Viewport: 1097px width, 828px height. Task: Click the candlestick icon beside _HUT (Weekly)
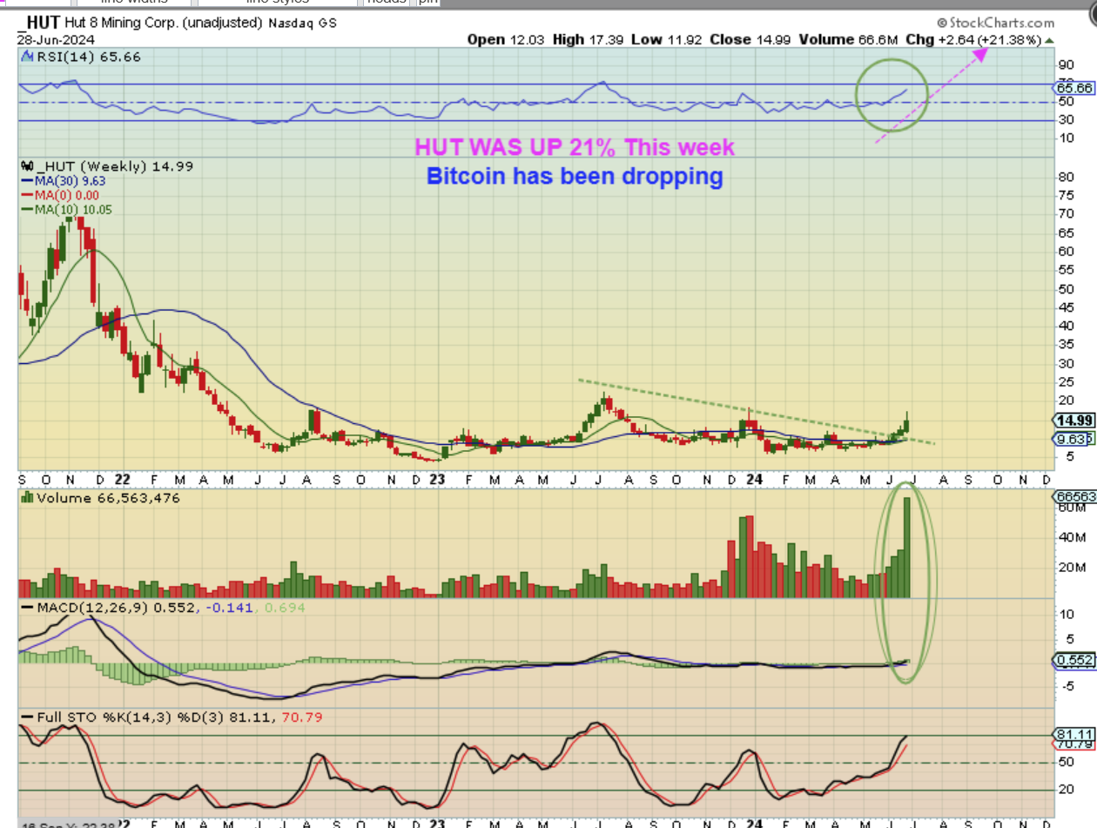26,166
